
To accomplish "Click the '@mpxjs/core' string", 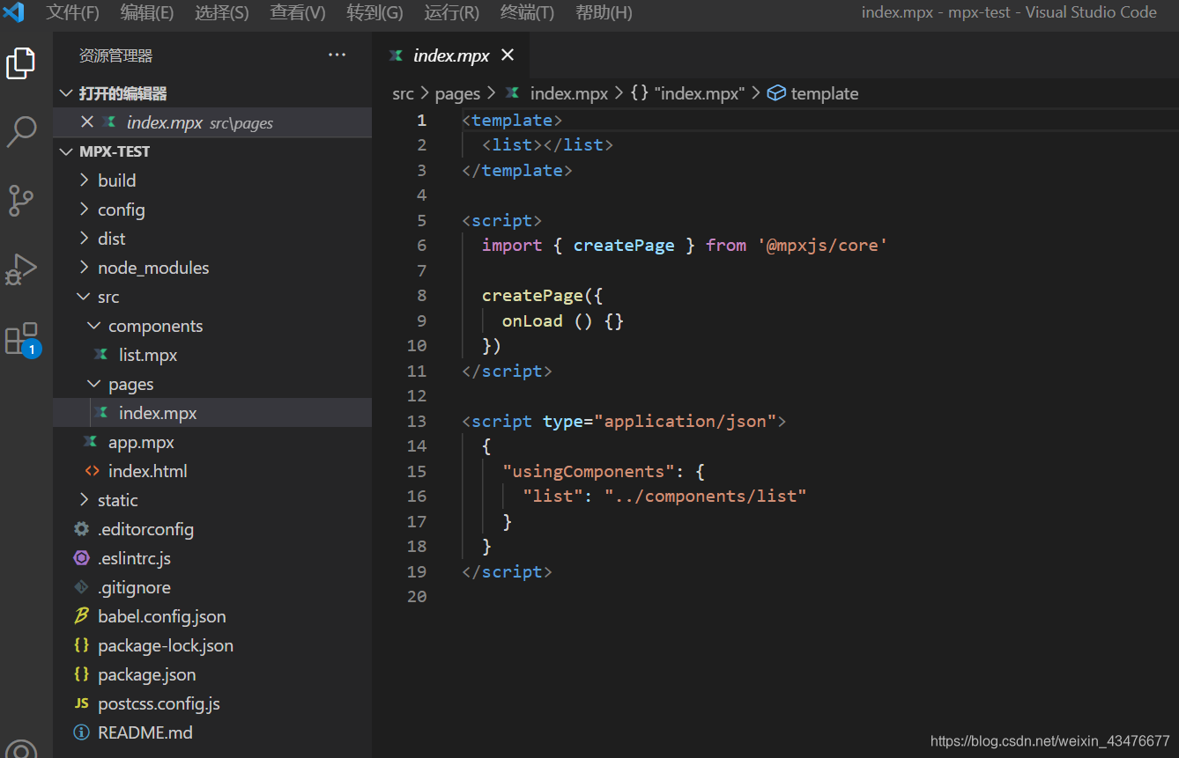I will [822, 245].
